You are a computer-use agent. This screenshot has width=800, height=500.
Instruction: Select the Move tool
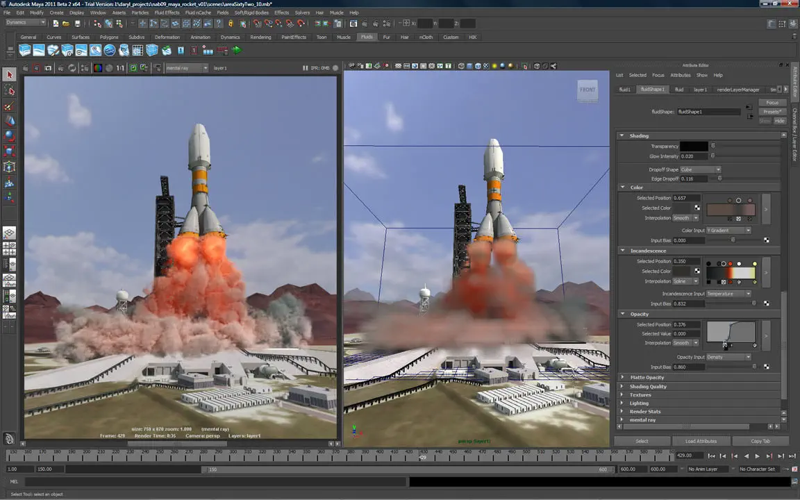click(x=10, y=120)
